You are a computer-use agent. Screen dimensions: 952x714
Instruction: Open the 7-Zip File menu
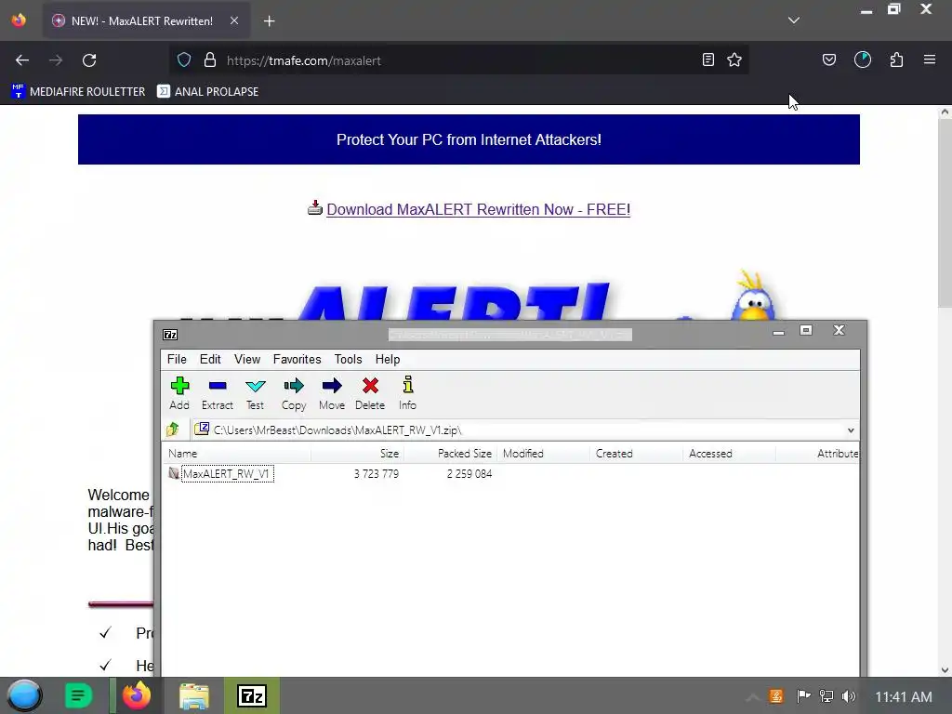tap(177, 360)
